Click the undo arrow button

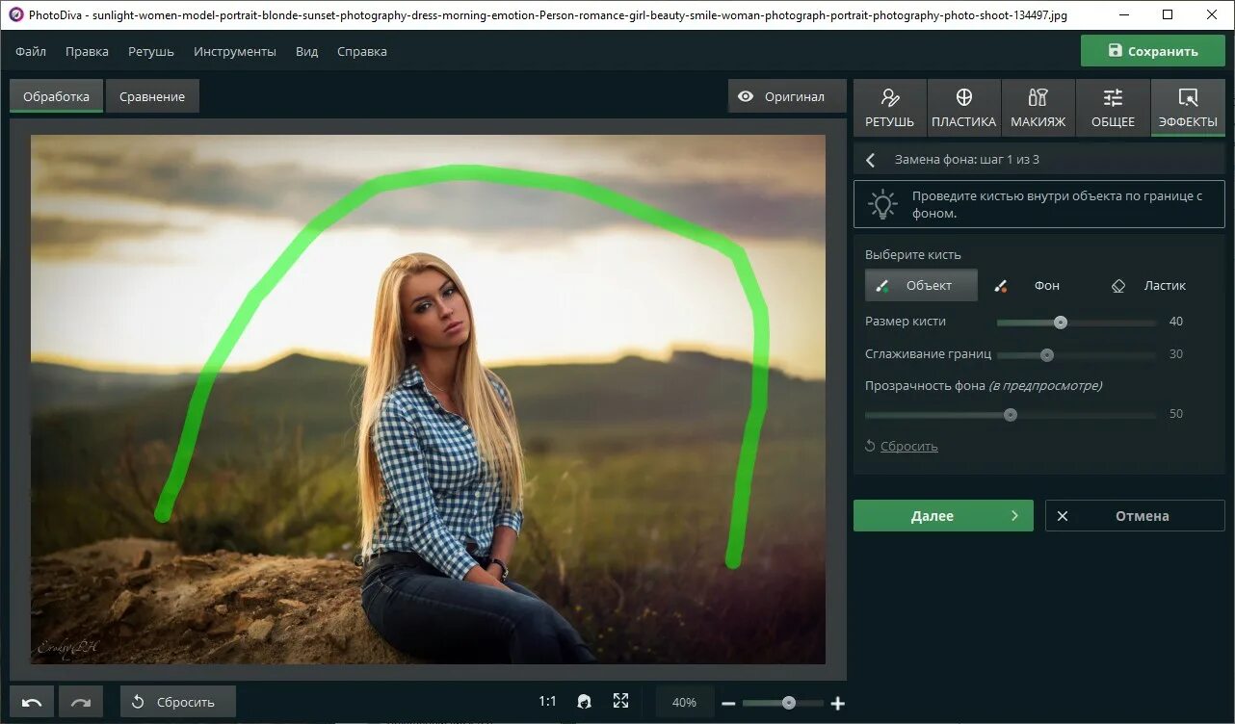[x=32, y=702]
